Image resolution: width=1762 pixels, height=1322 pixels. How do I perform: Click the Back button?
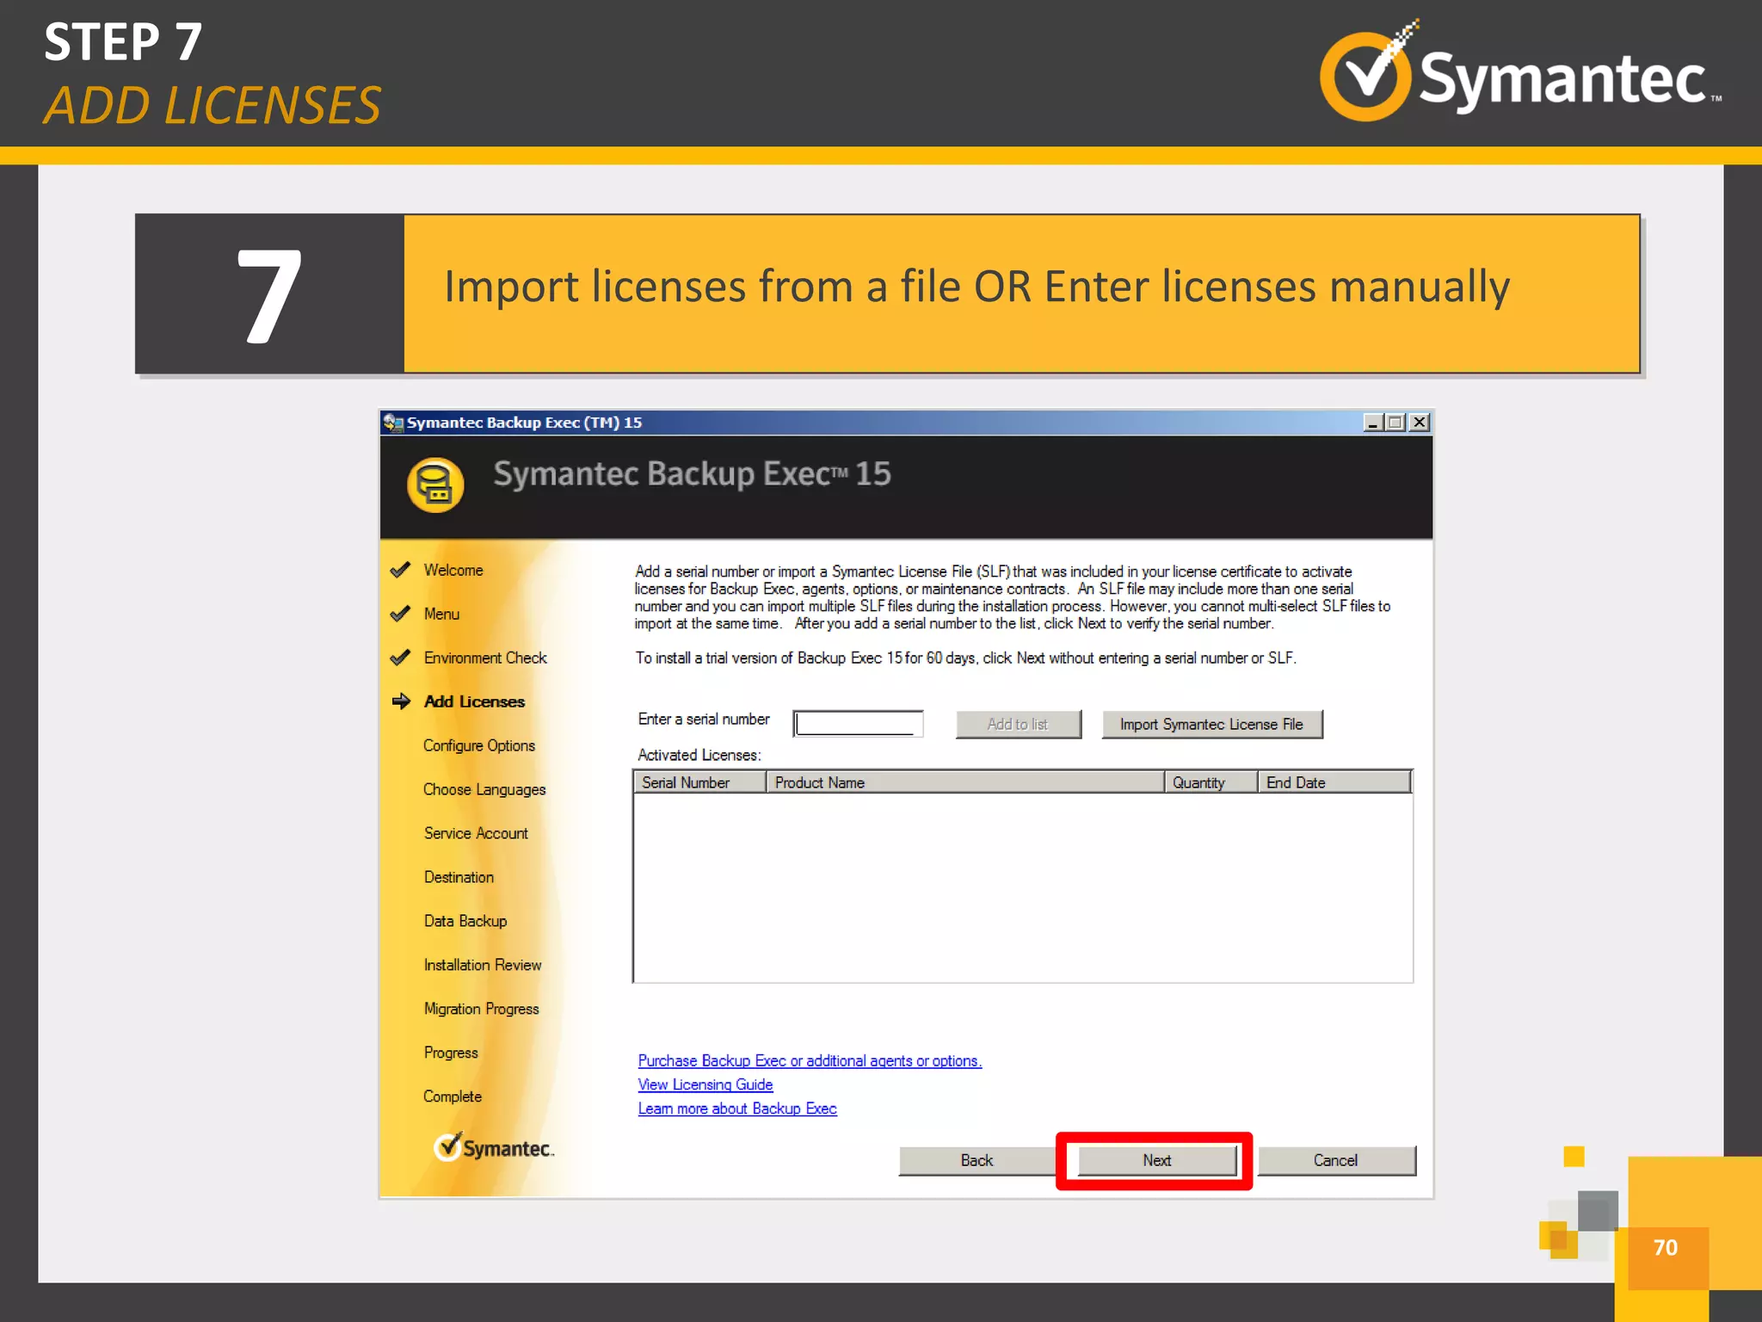point(976,1160)
